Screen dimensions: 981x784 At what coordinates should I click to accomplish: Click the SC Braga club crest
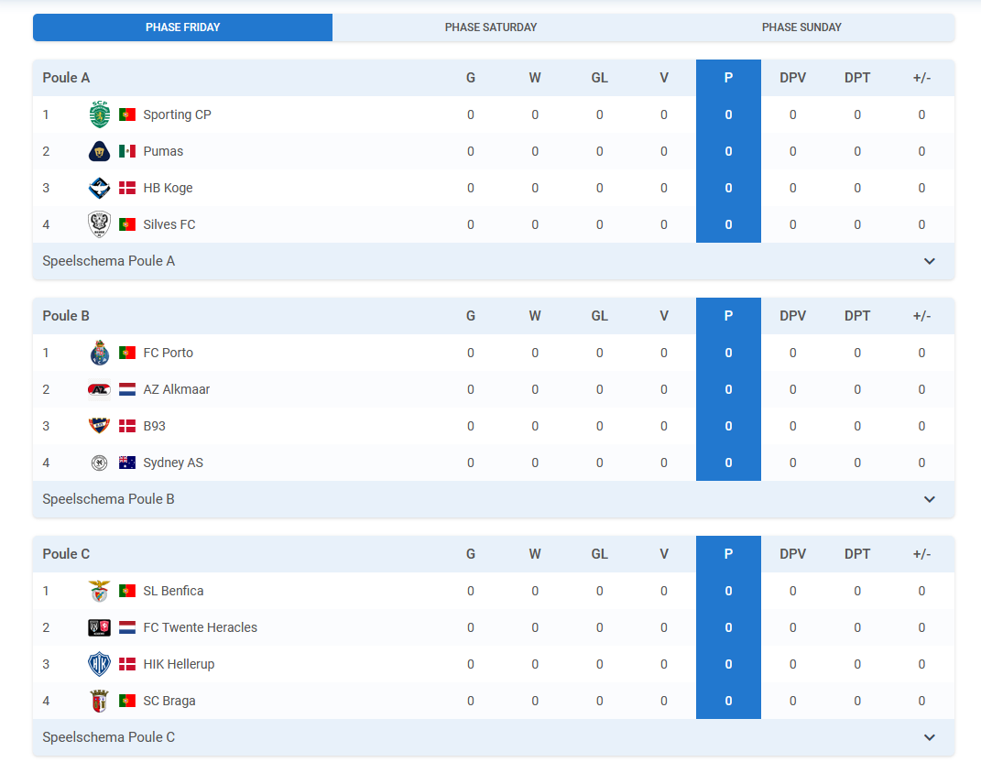(100, 701)
